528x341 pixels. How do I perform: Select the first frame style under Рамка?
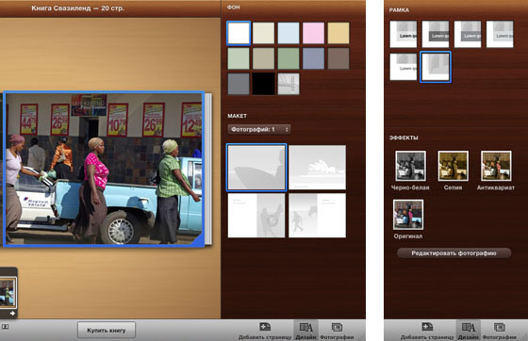pos(404,34)
